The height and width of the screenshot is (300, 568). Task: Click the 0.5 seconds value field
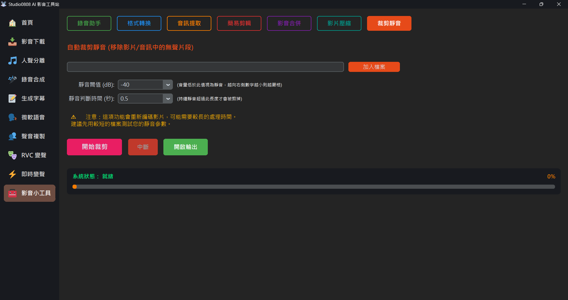[141, 99]
